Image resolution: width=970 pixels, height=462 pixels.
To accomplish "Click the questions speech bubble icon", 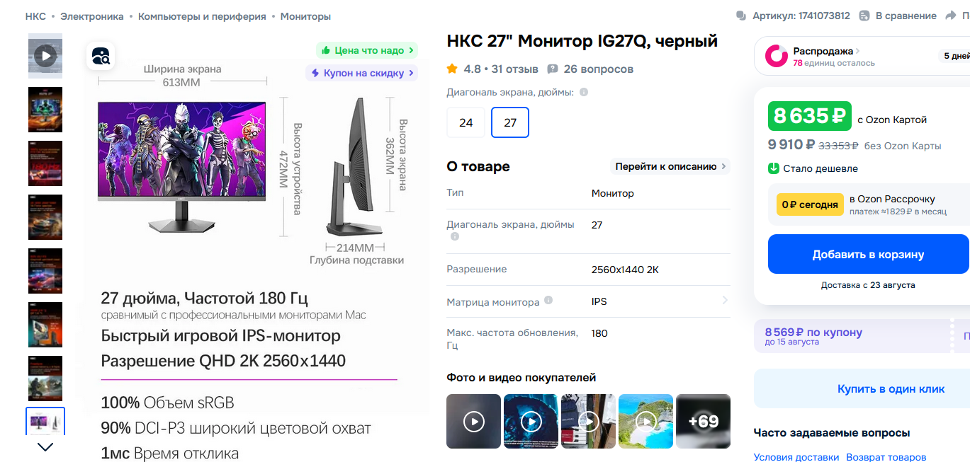I will [x=553, y=69].
